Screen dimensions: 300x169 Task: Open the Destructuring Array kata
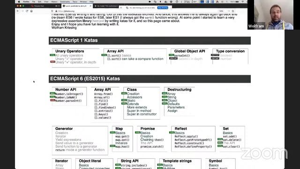(172, 94)
